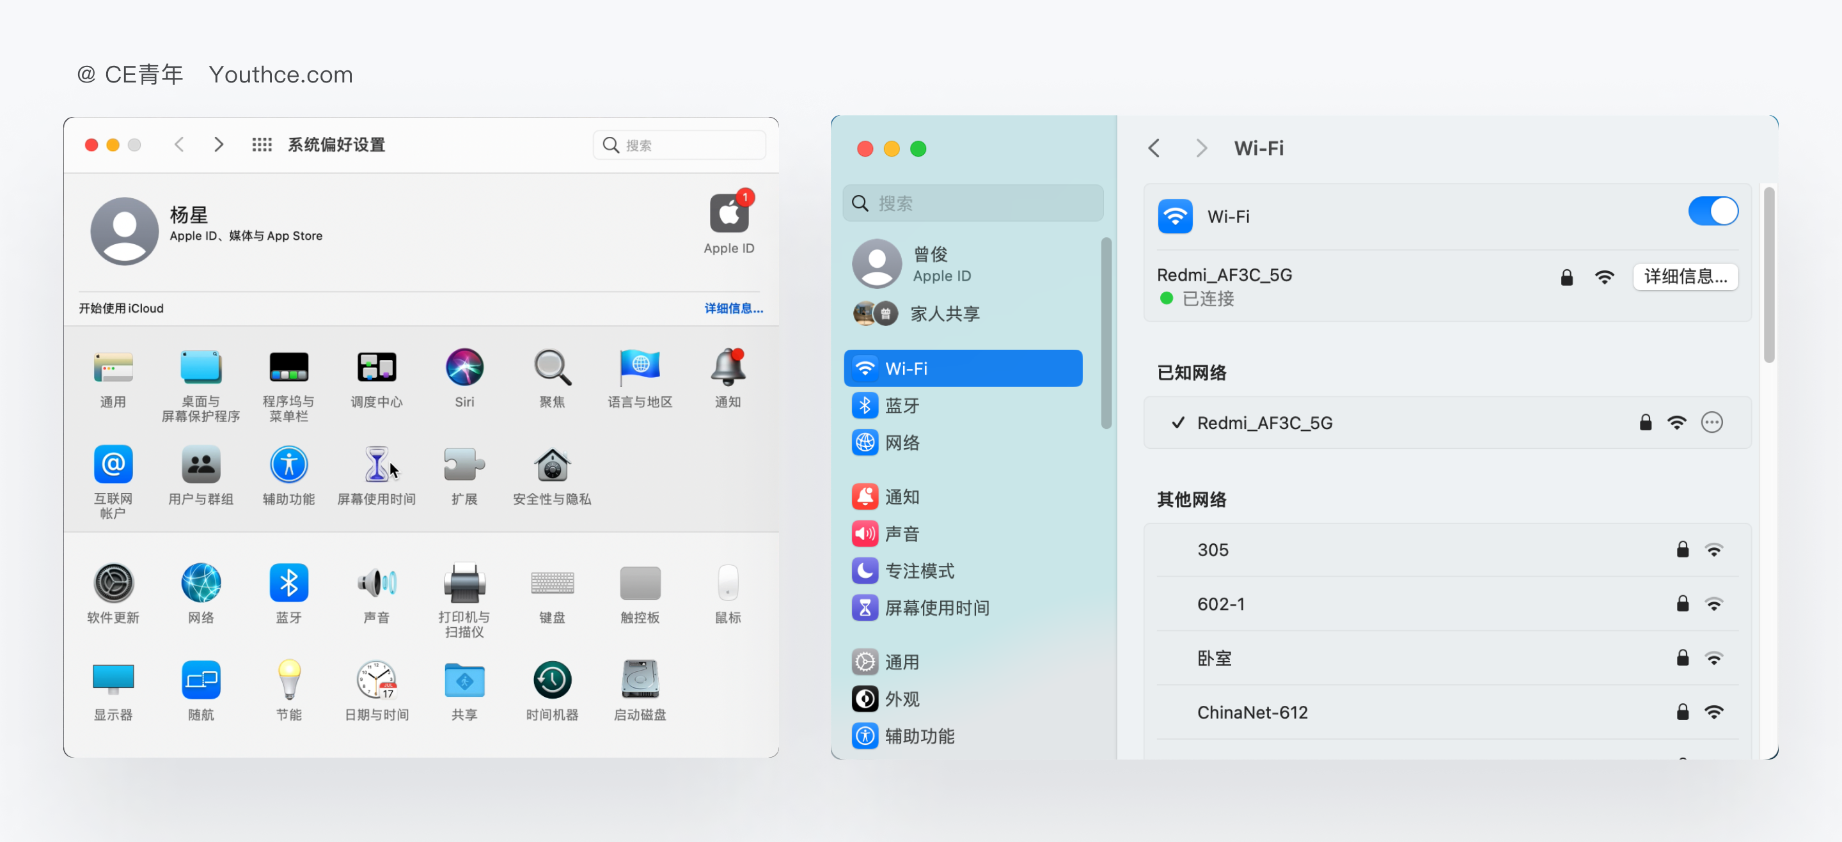1842x842 pixels.
Task: Go back using the back arrow in Wi-Fi settings
Action: (x=1153, y=148)
